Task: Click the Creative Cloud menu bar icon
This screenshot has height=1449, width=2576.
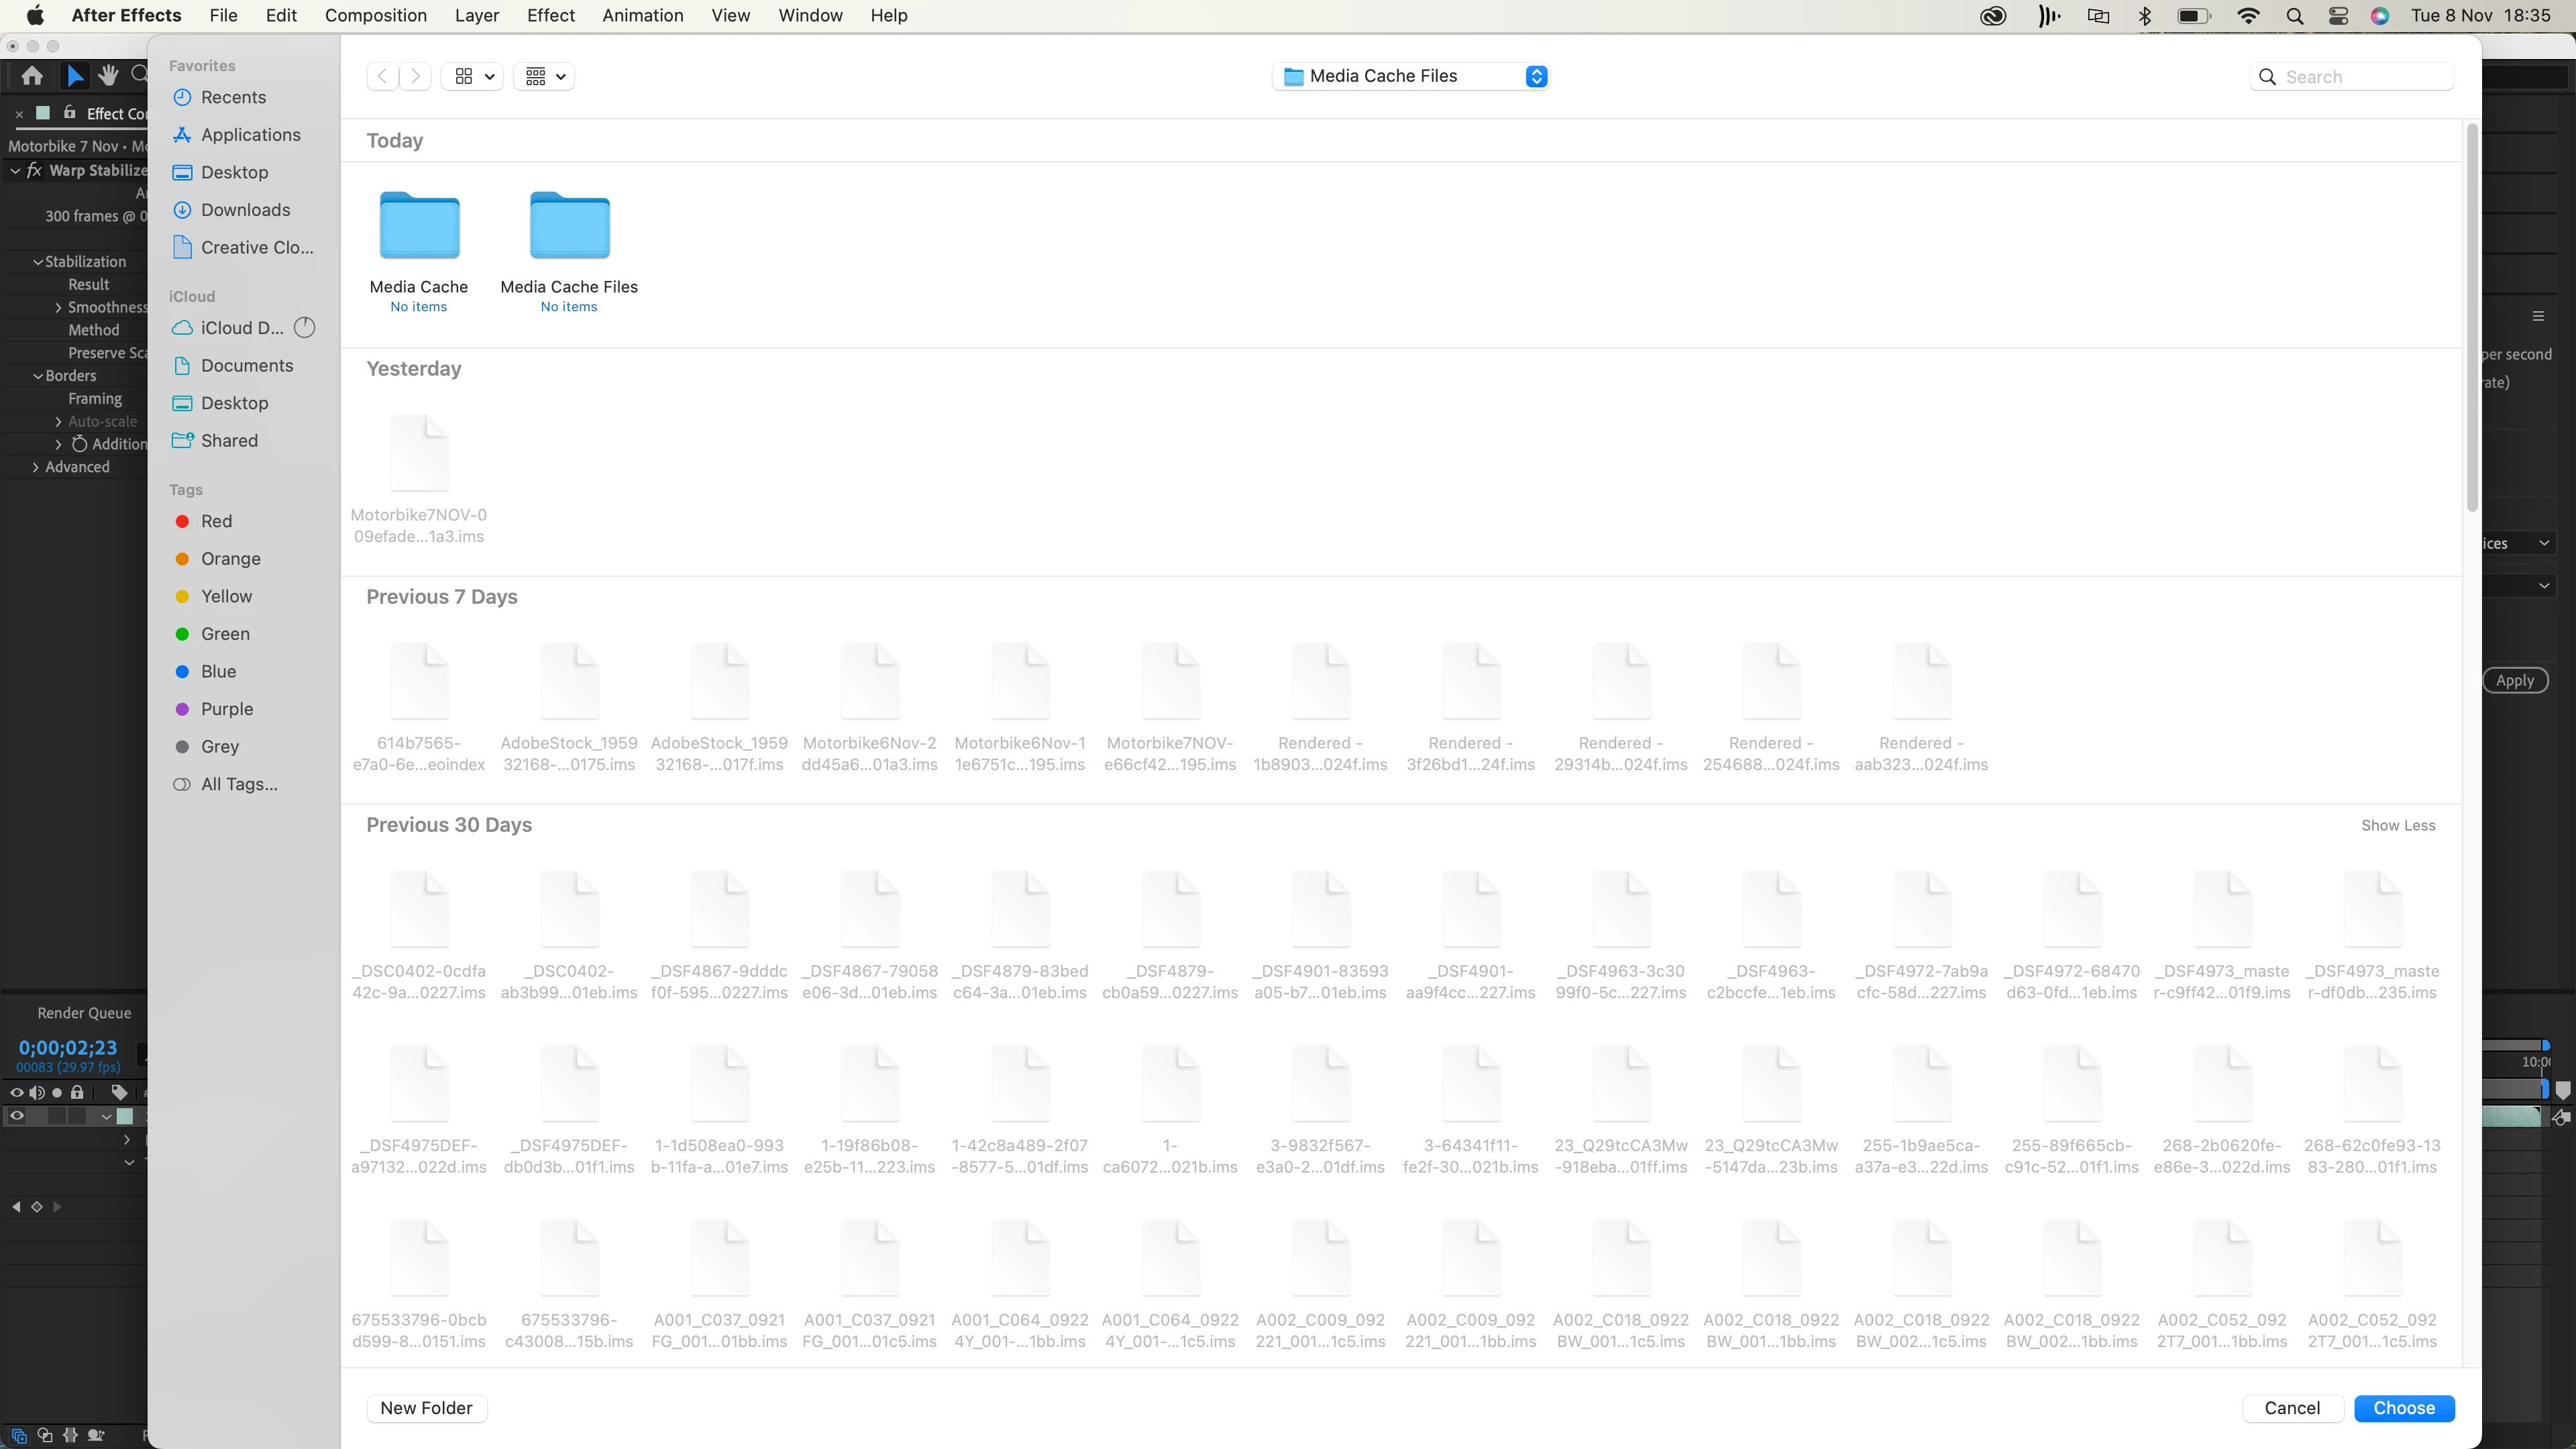Action: [x=1992, y=16]
